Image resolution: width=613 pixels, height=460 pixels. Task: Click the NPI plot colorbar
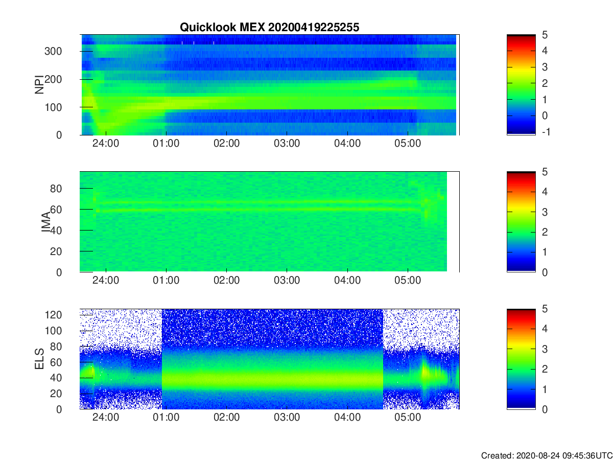[x=521, y=85]
